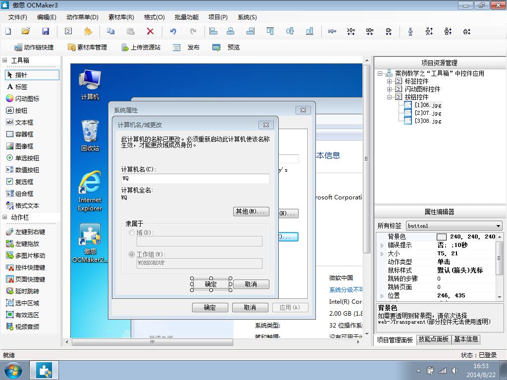Viewport: 507px width, 380px height.
Task: Click 动作链快捷 toolbar button
Action: coord(34,47)
